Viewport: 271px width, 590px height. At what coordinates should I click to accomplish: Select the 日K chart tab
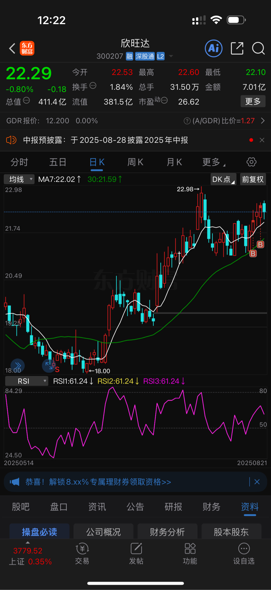(x=97, y=162)
